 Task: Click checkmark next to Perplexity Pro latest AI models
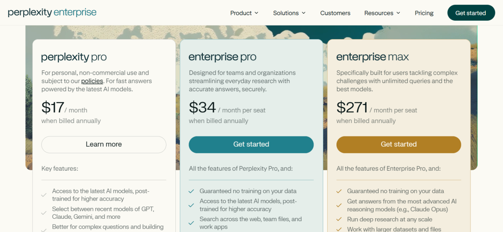point(44,195)
